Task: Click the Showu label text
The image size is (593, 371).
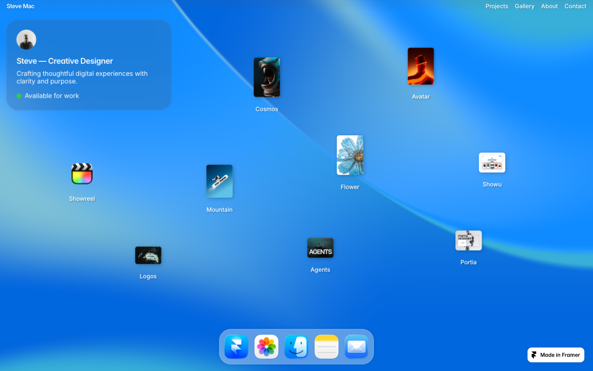Action: [492, 184]
